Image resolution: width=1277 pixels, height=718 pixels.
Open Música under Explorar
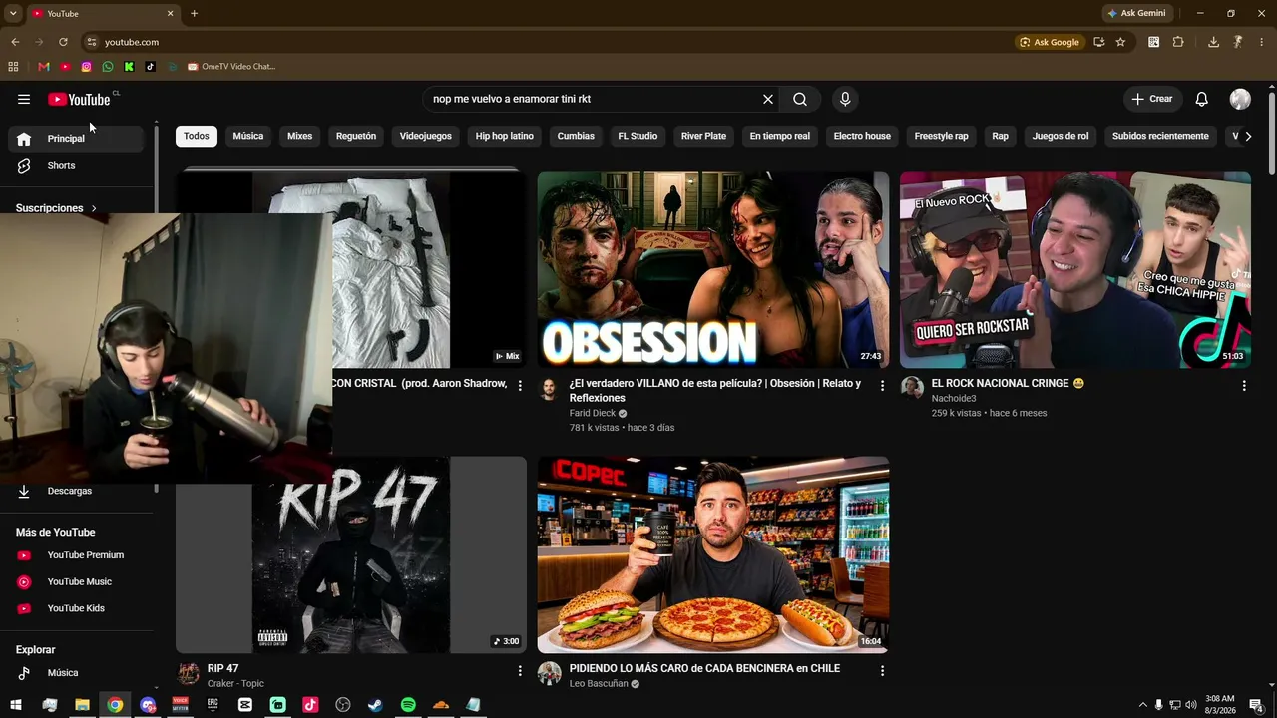point(76,673)
